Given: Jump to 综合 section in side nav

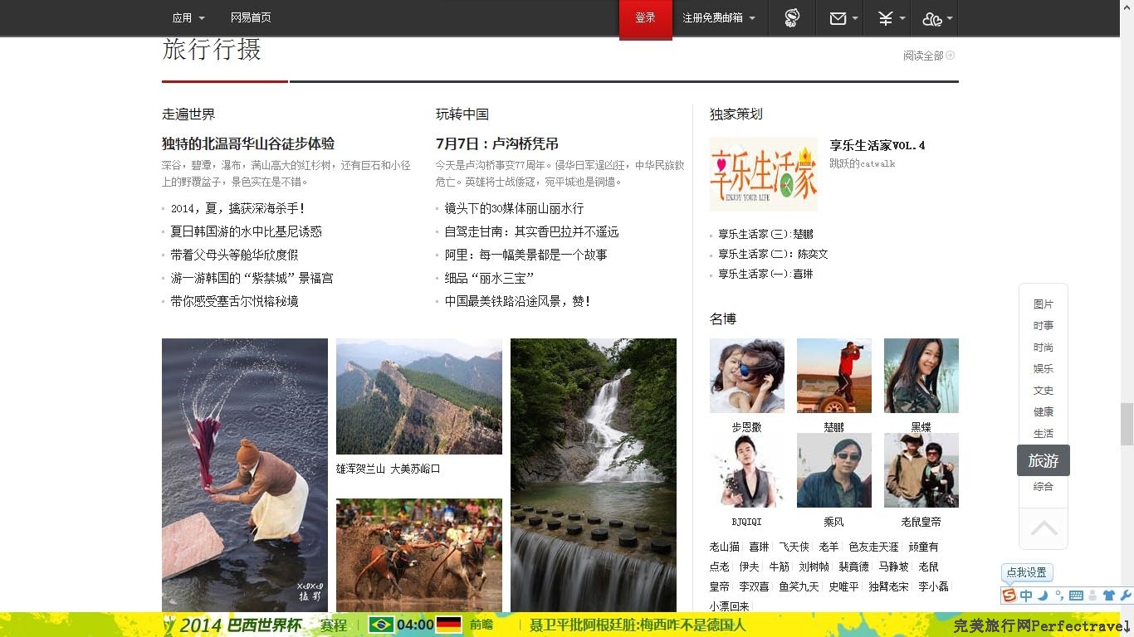Looking at the screenshot, I should [x=1044, y=486].
